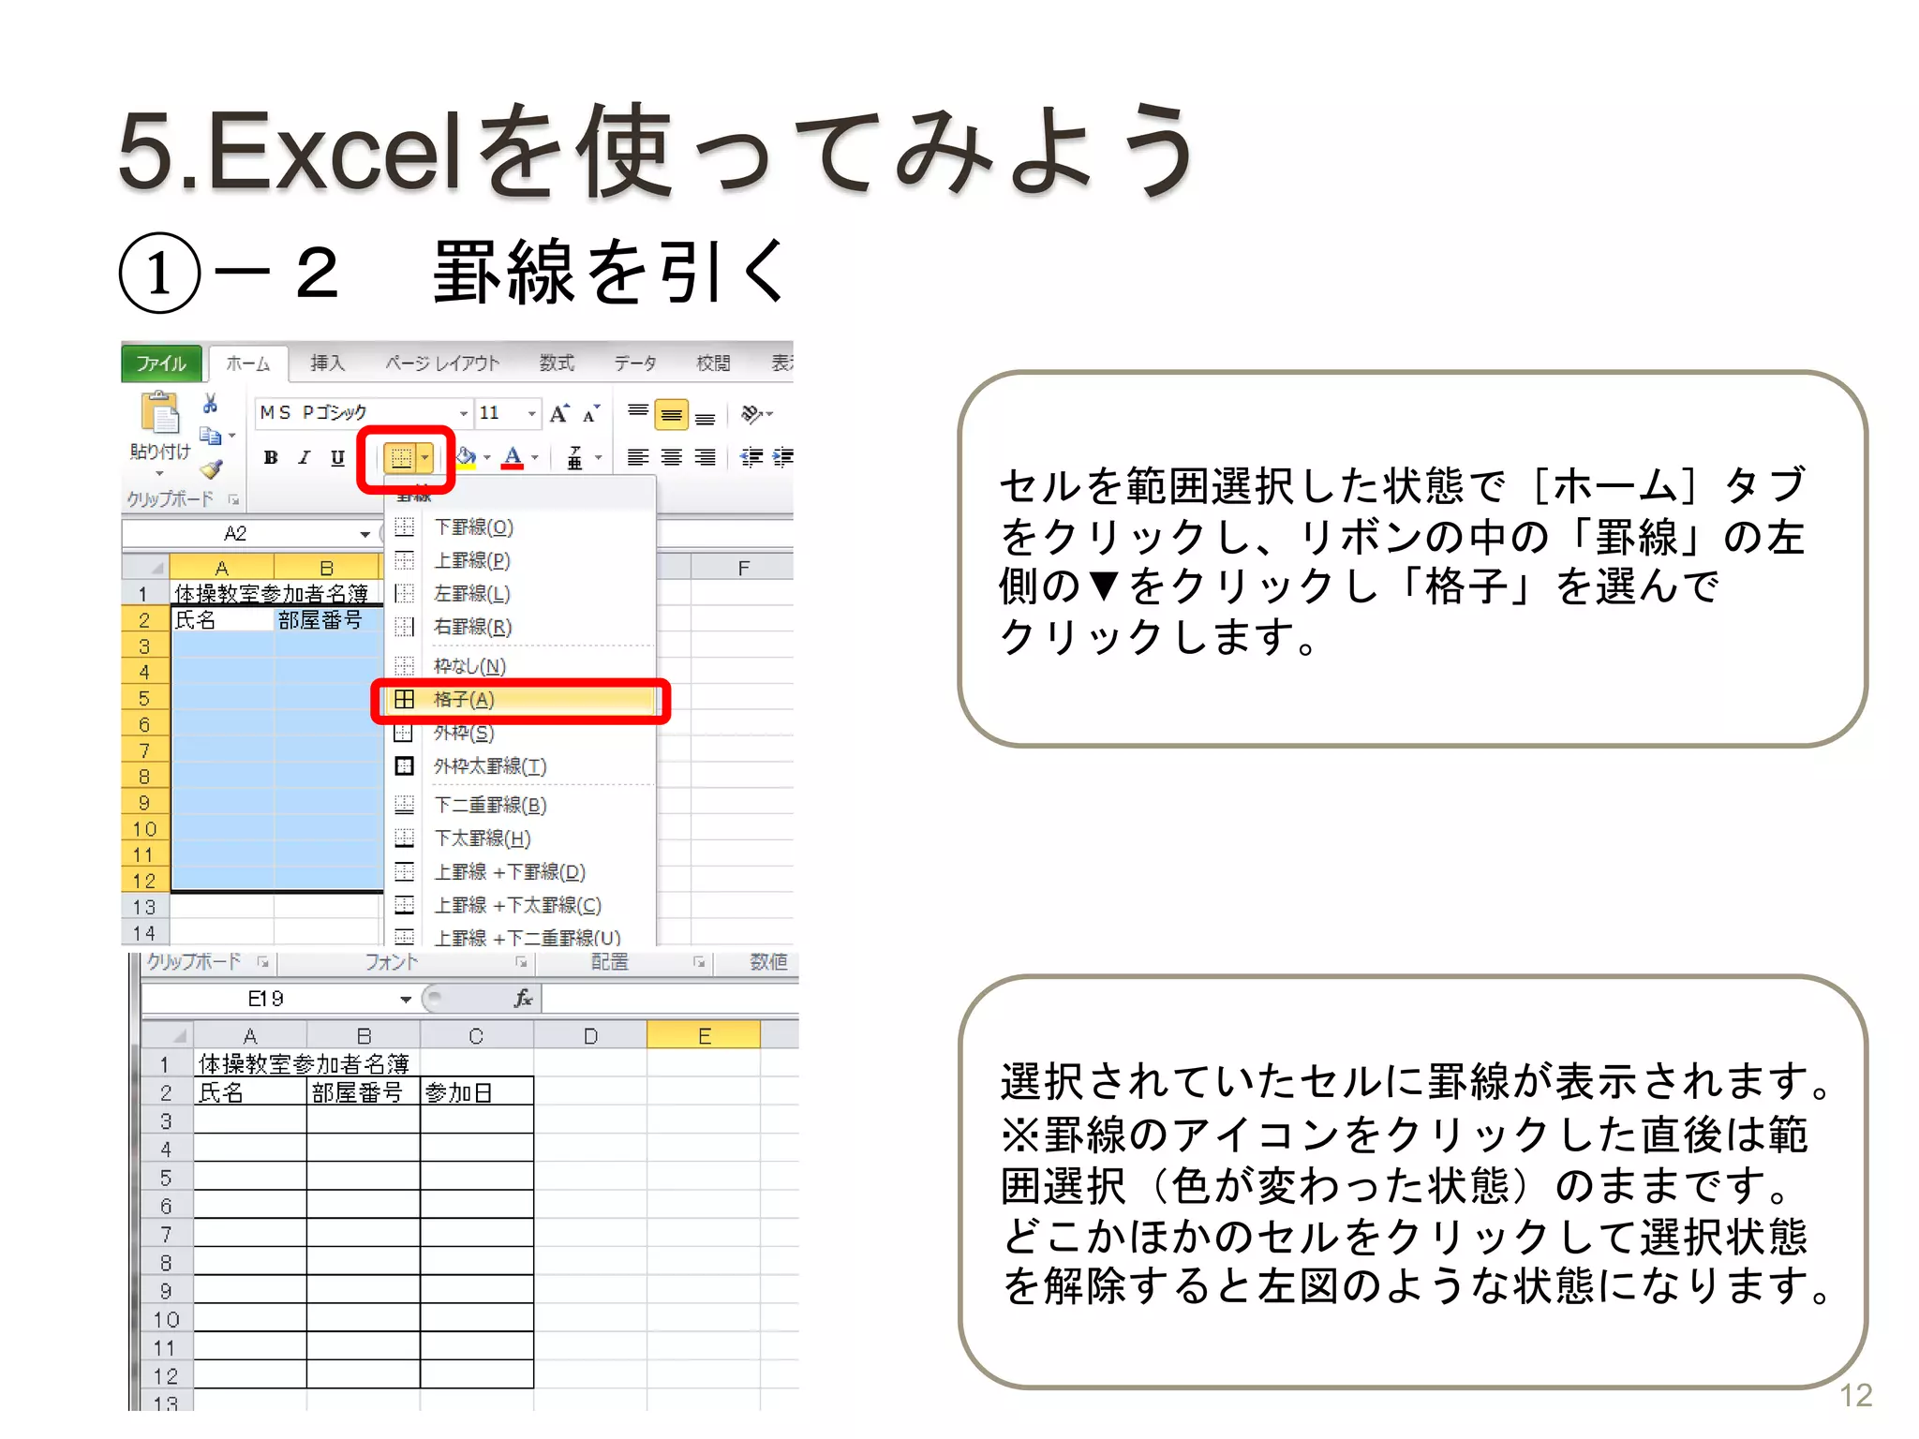Switch to the 校閲 (Review) tab
1919x1439 pixels.
click(x=713, y=363)
